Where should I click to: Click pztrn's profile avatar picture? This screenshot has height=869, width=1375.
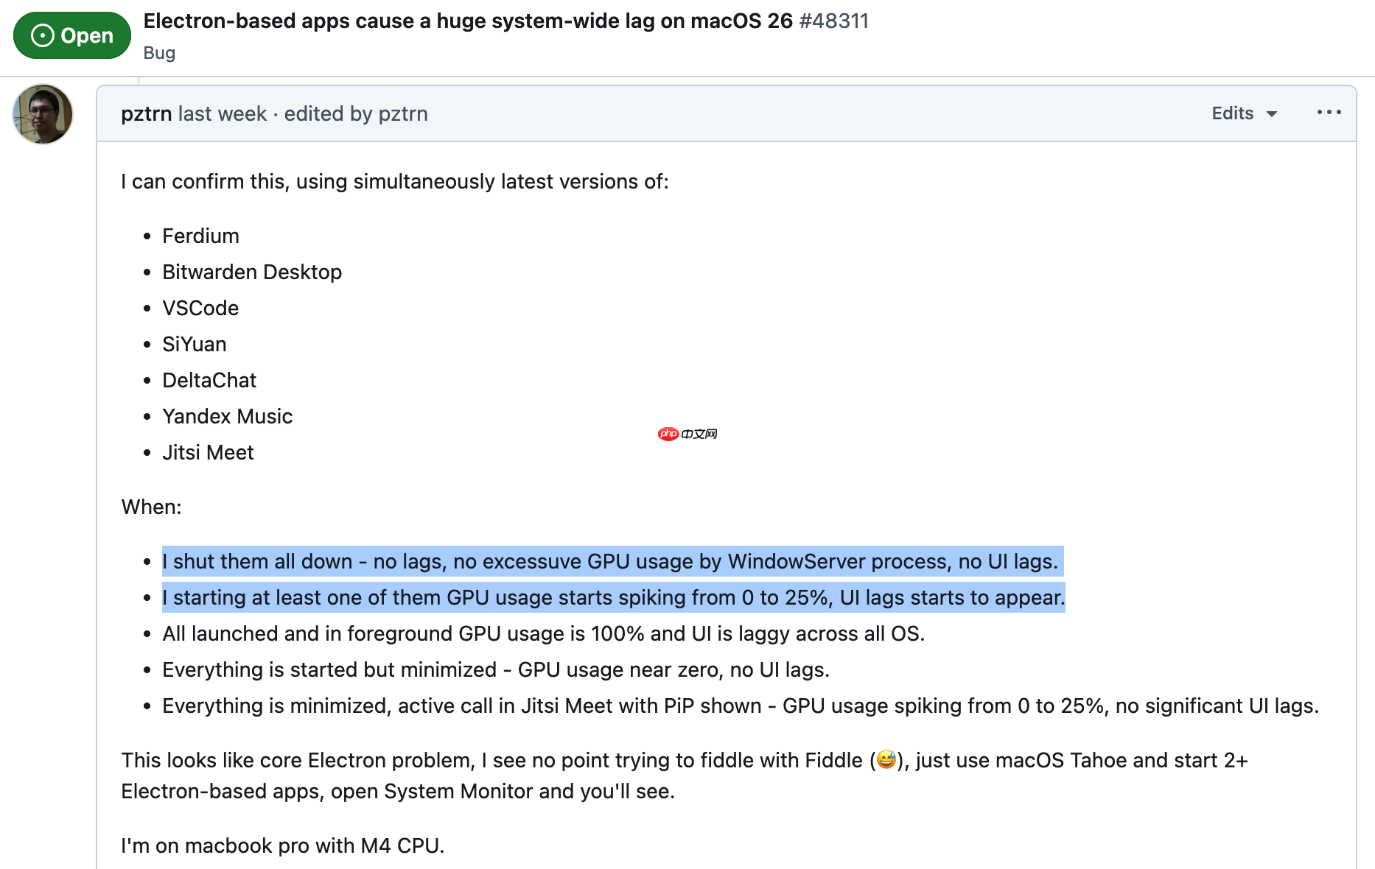coord(42,113)
